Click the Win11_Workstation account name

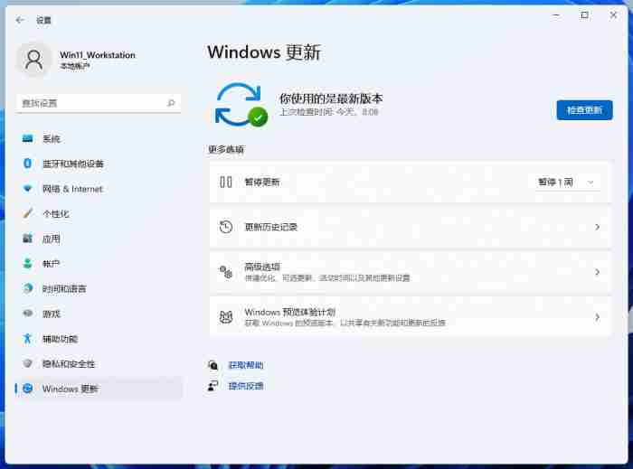point(98,55)
